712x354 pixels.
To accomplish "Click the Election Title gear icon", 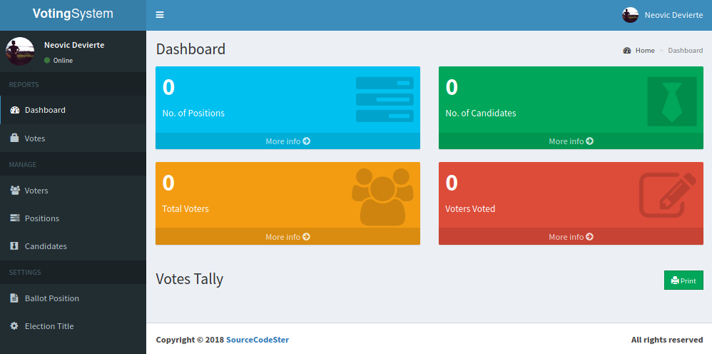I will 14,326.
